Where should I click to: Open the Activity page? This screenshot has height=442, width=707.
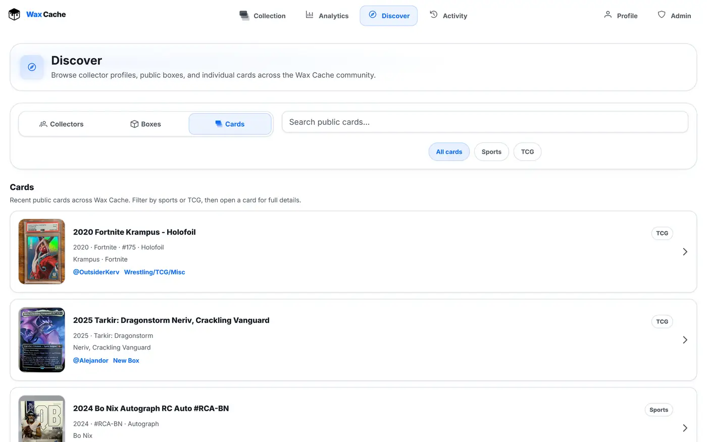448,16
